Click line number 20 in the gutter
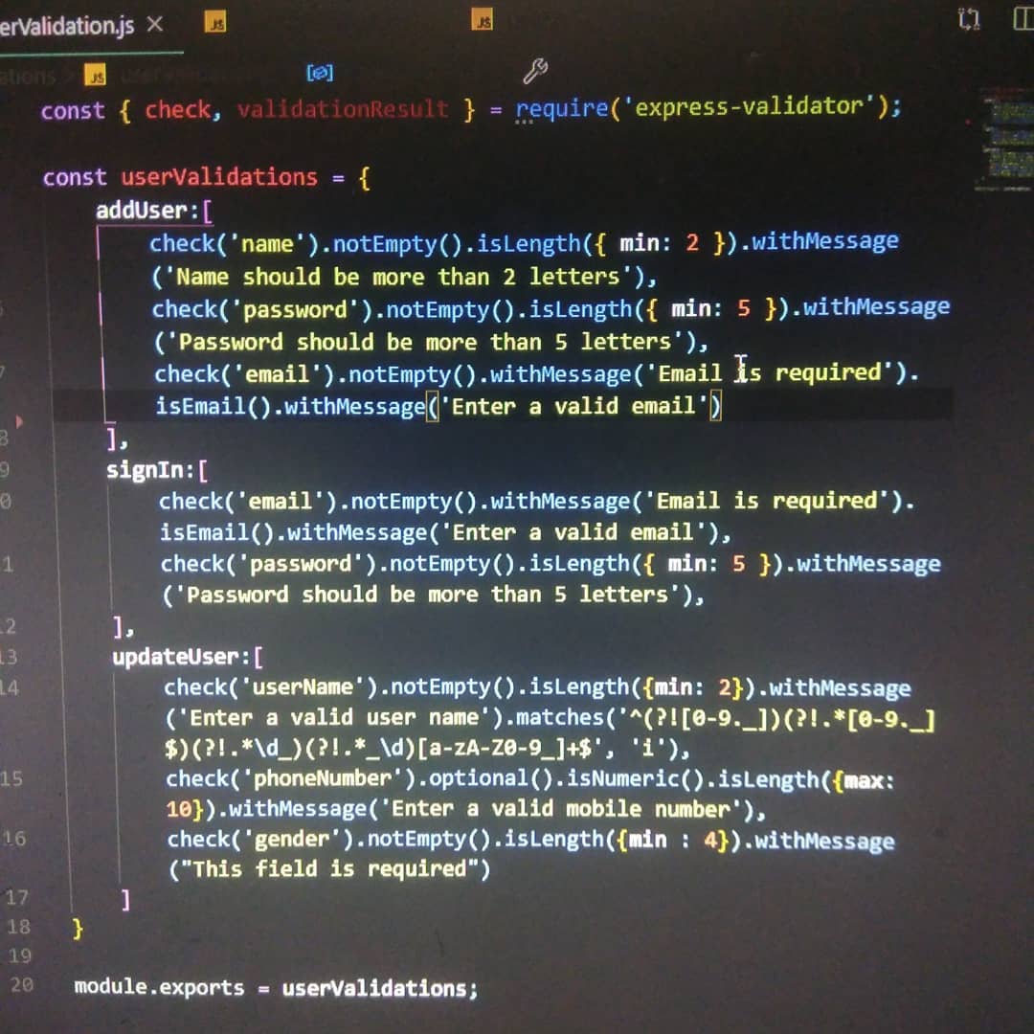Viewport: 1034px width, 1034px height. (22, 985)
